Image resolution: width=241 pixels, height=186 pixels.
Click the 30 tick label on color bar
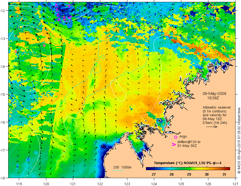pyautogui.click(x=207, y=174)
